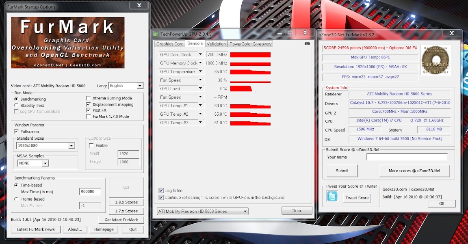The image size is (468, 244).
Task: Maximize the TechPowerUp GPU-Z window
Action: tap(290, 33)
